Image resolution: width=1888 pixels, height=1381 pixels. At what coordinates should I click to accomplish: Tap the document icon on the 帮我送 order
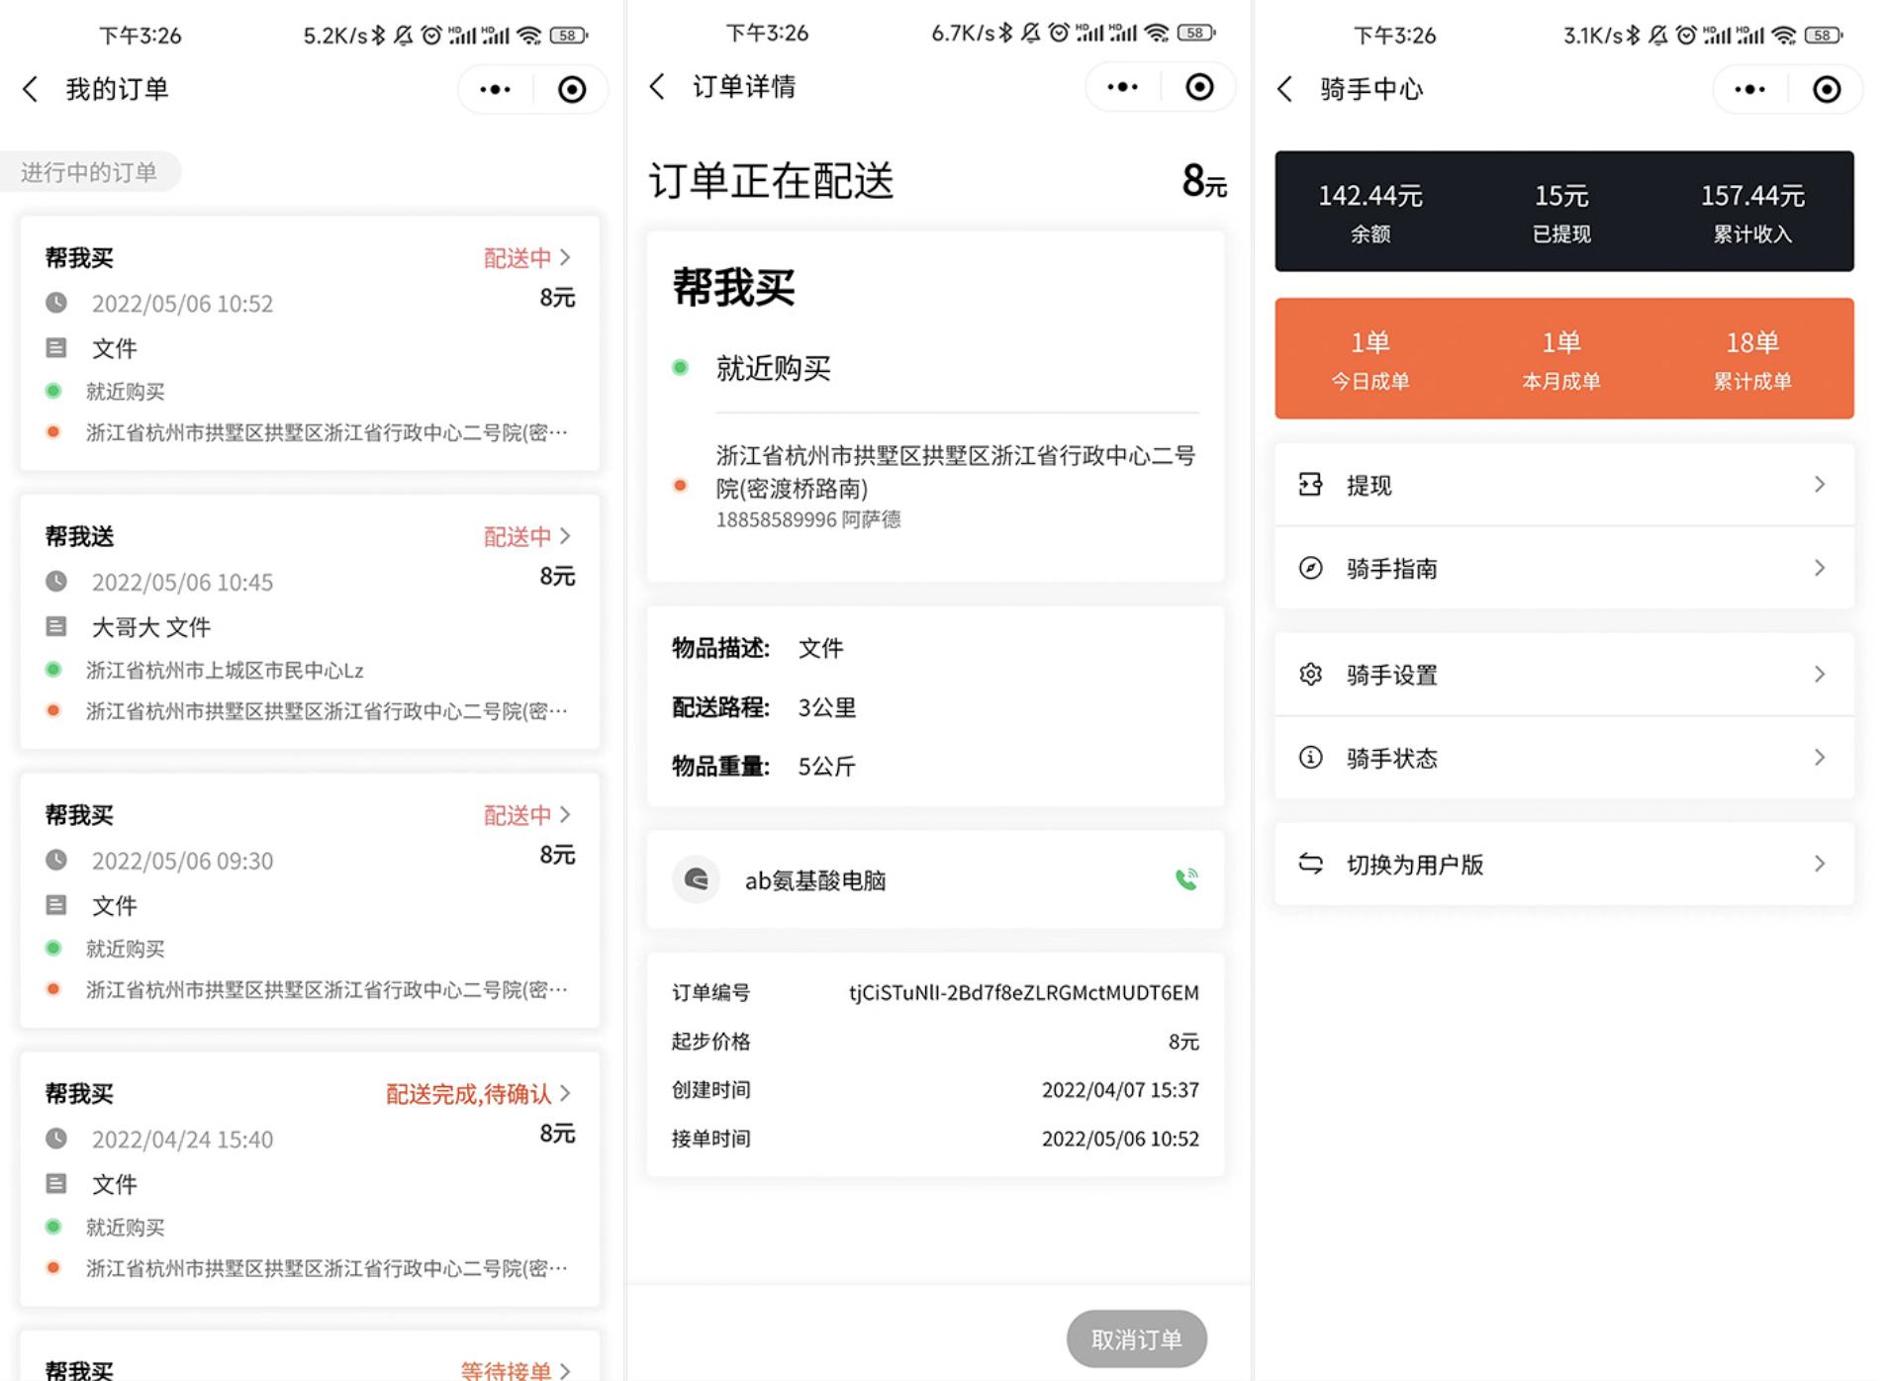[57, 626]
